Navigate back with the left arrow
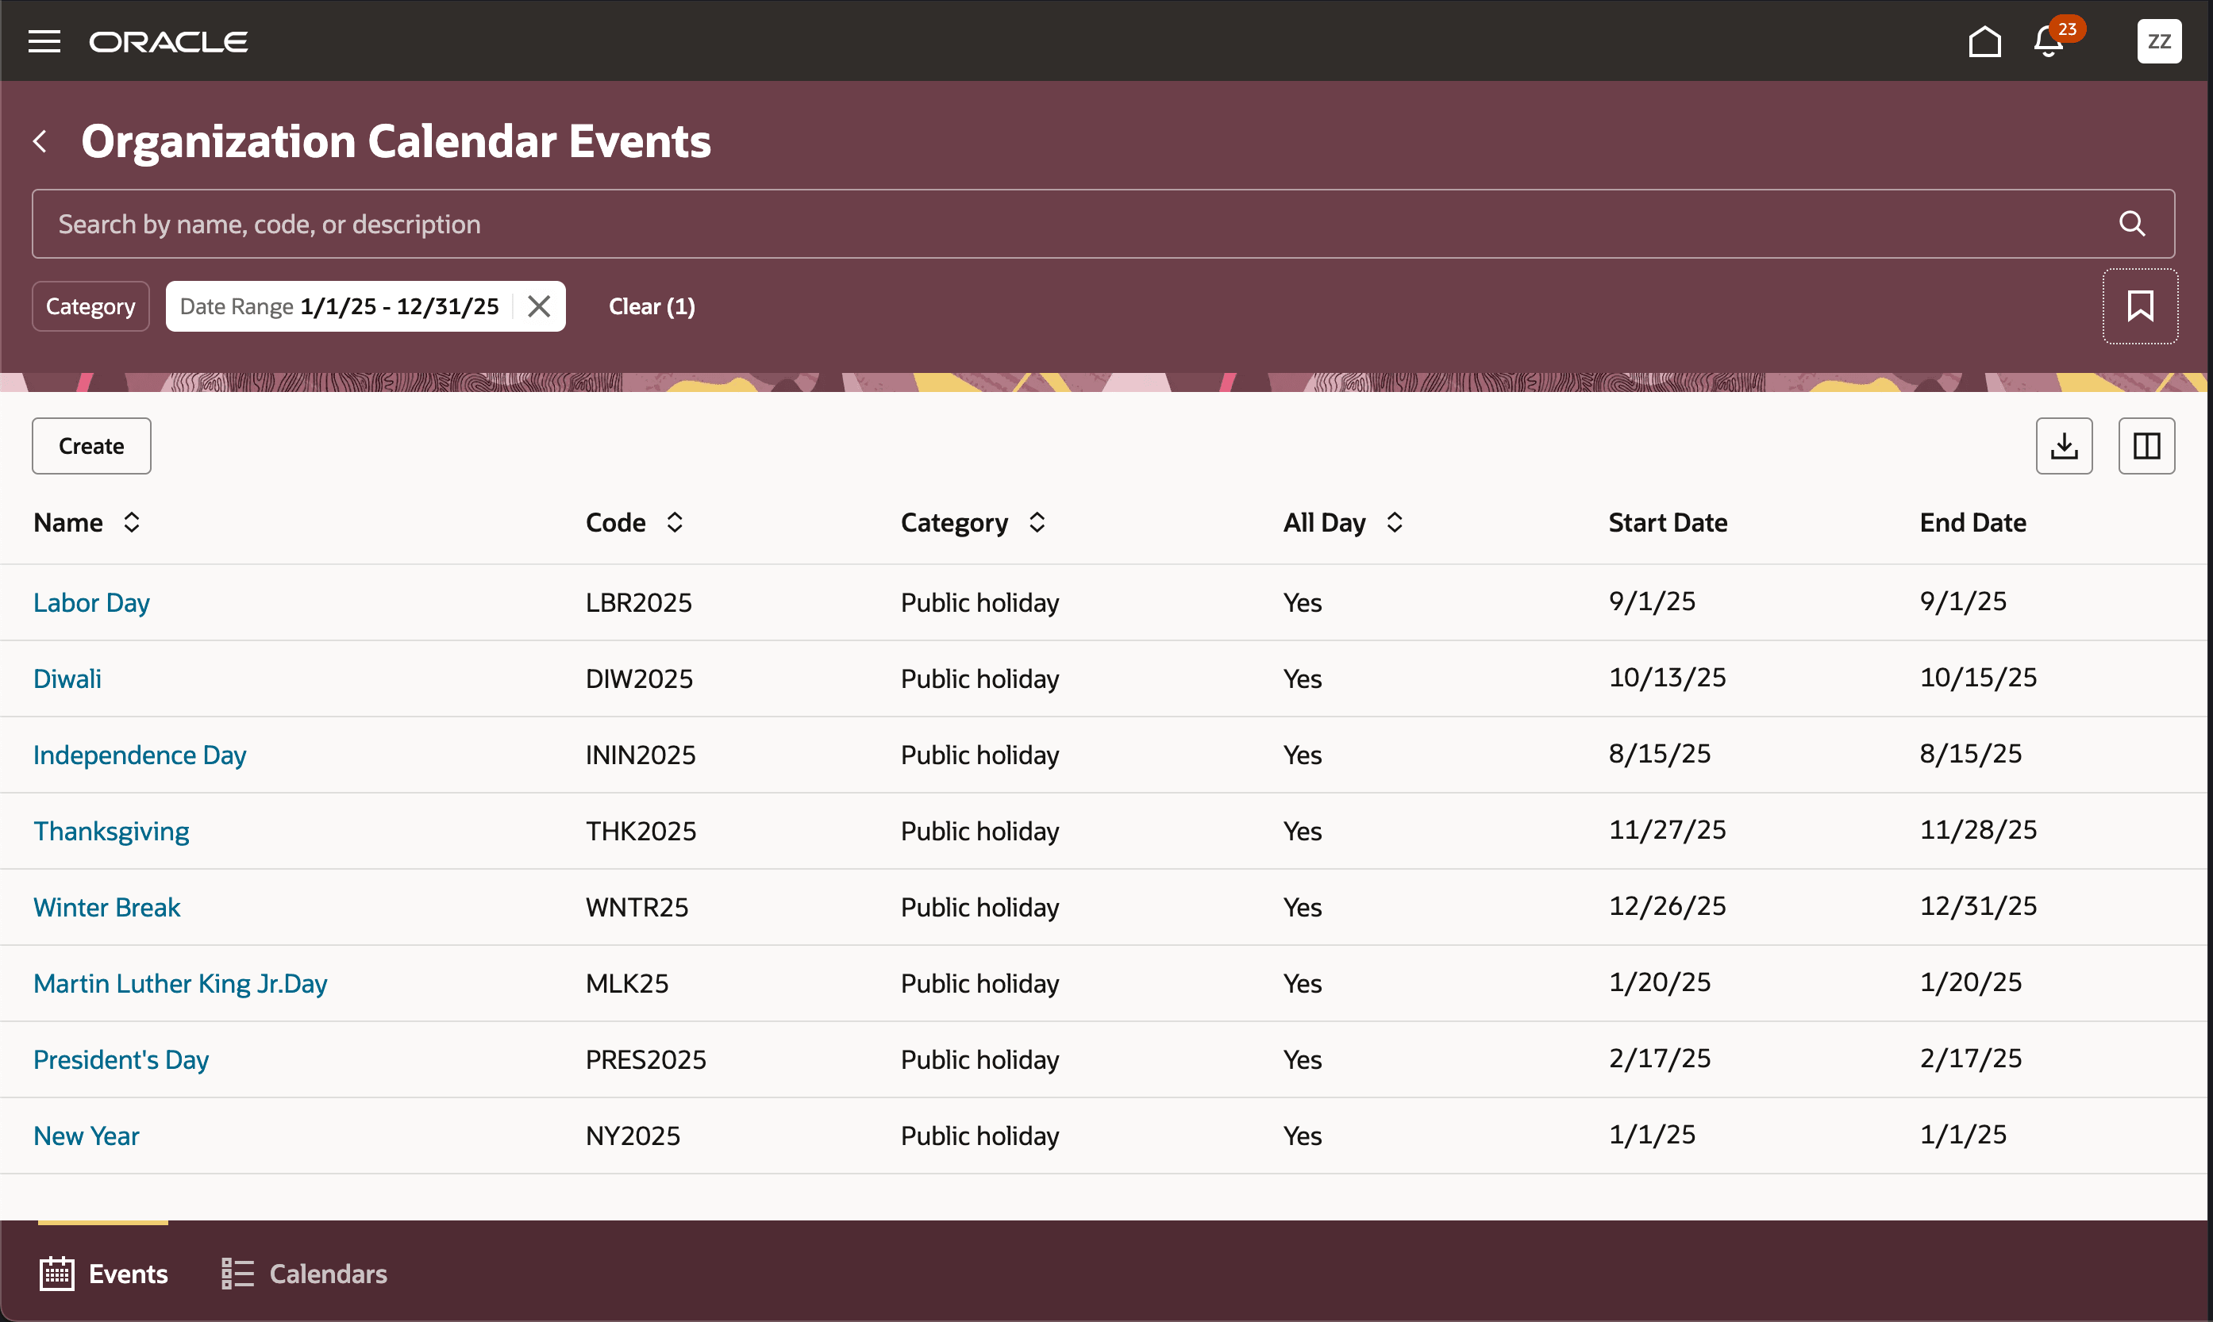Image resolution: width=2213 pixels, height=1322 pixels. point(40,140)
